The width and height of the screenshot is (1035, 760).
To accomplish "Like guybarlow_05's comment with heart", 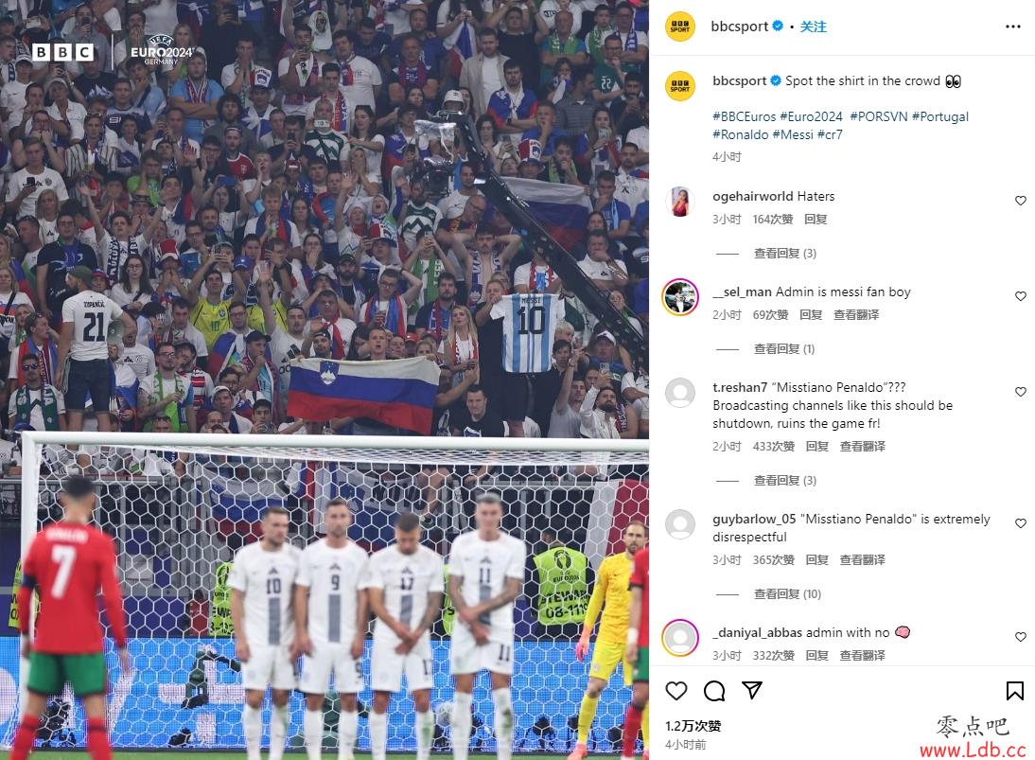I will (x=1021, y=523).
